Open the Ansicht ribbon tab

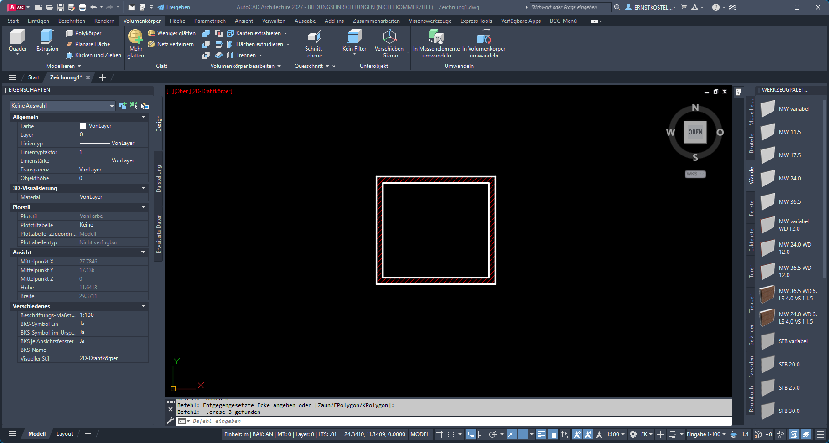[x=244, y=21]
